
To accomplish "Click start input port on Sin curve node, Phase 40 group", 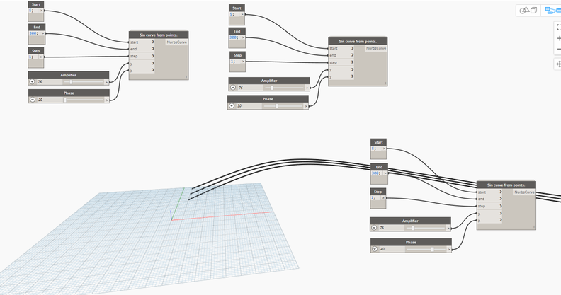I will pos(489,192).
